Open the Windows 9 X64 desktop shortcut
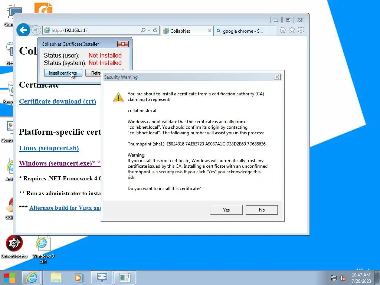 [43, 250]
